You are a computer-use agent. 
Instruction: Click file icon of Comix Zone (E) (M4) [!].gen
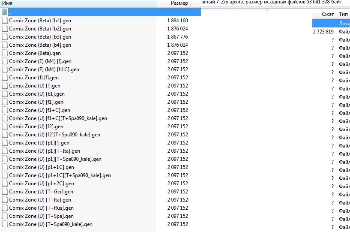(5, 61)
